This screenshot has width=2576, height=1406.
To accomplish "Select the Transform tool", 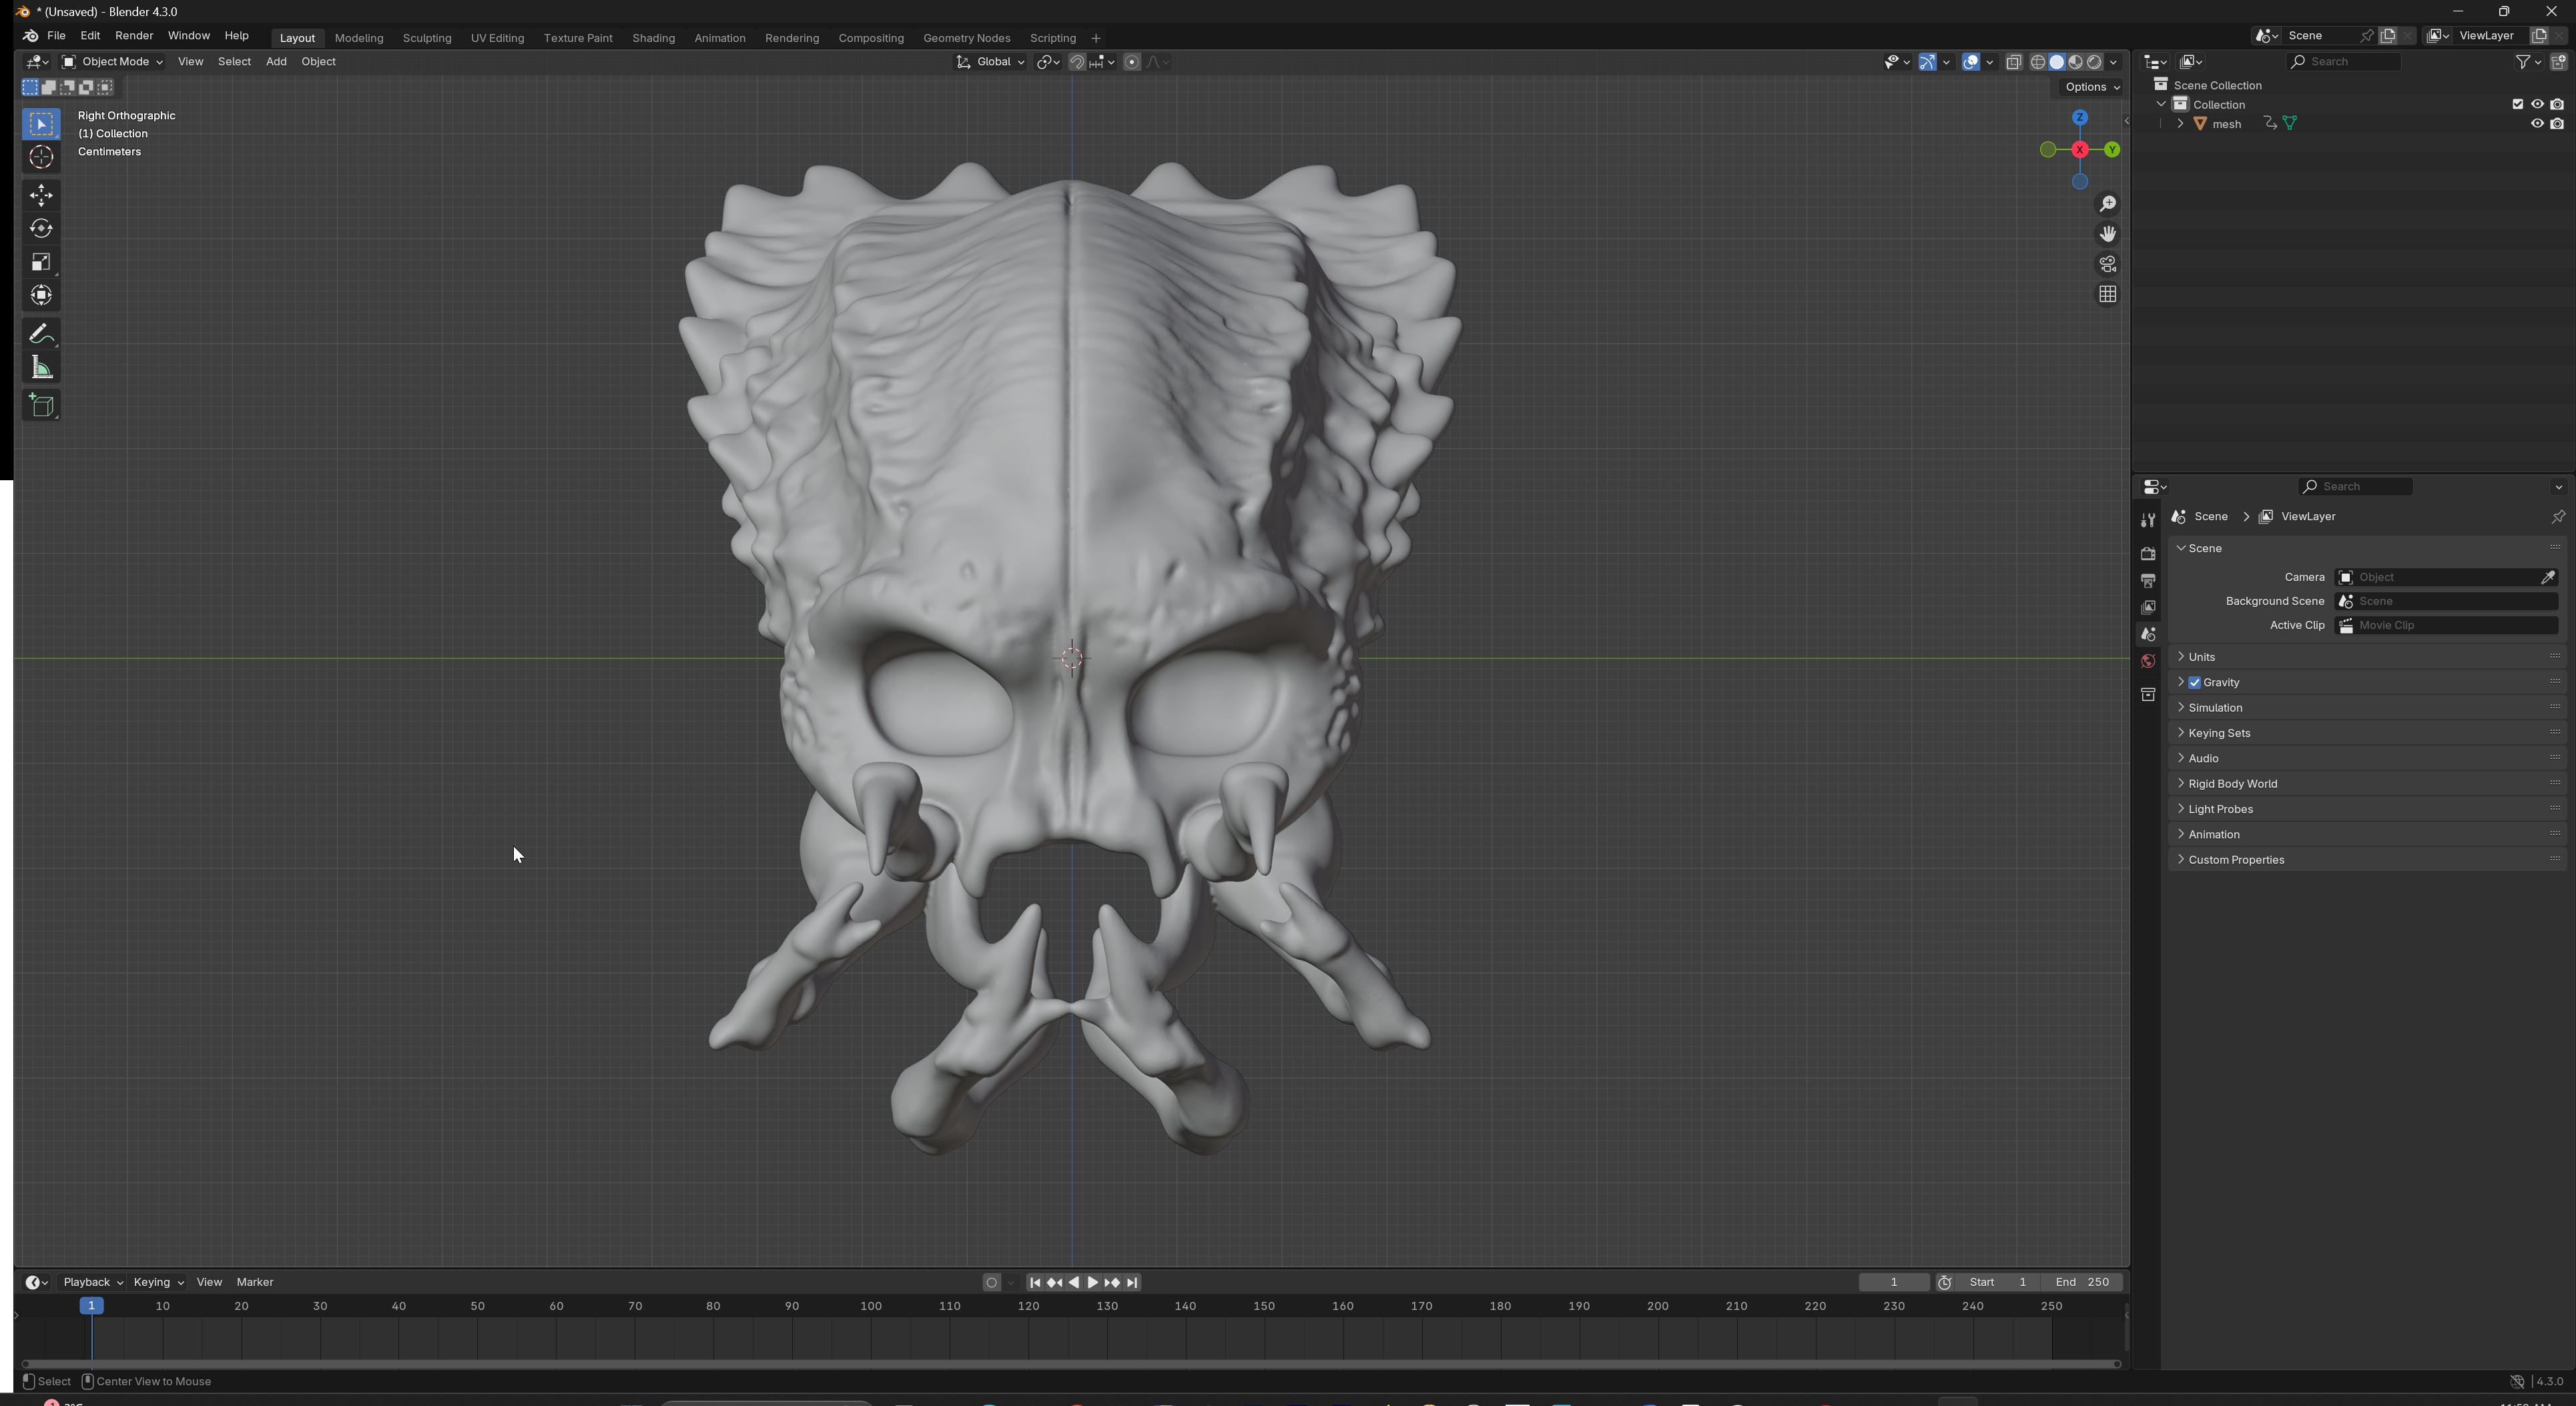I will point(41,295).
